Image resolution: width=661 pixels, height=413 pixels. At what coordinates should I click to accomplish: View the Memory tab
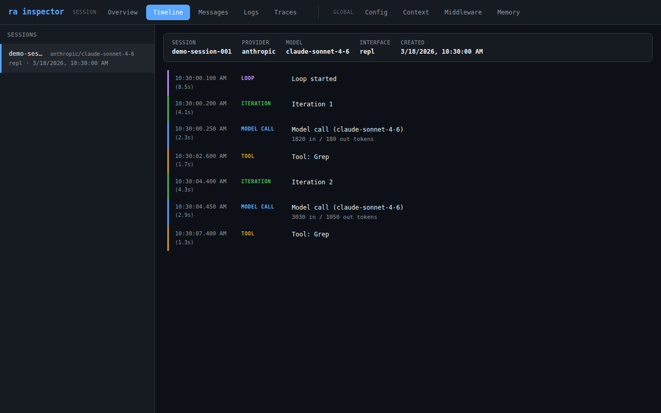pyautogui.click(x=508, y=12)
